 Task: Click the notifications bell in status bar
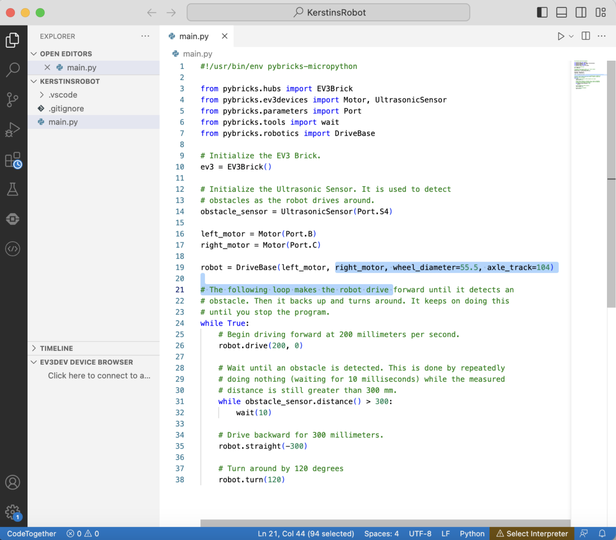(602, 533)
